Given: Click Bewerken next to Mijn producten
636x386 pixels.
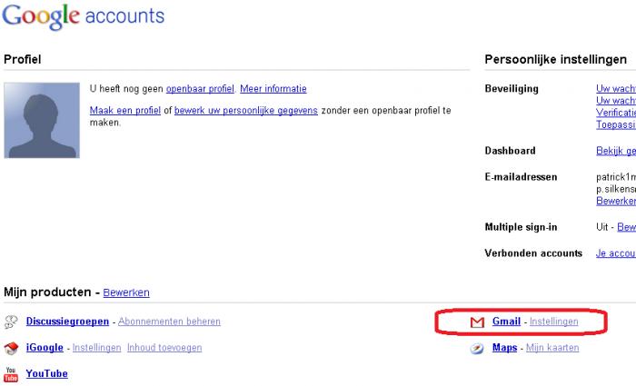Looking at the screenshot, I should [126, 293].
